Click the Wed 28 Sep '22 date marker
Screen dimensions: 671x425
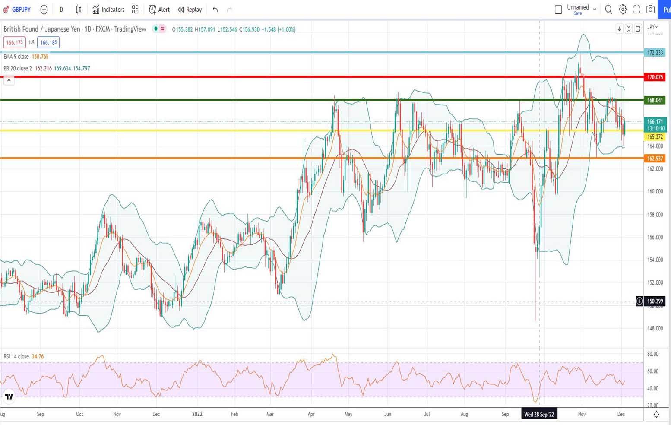(x=539, y=414)
